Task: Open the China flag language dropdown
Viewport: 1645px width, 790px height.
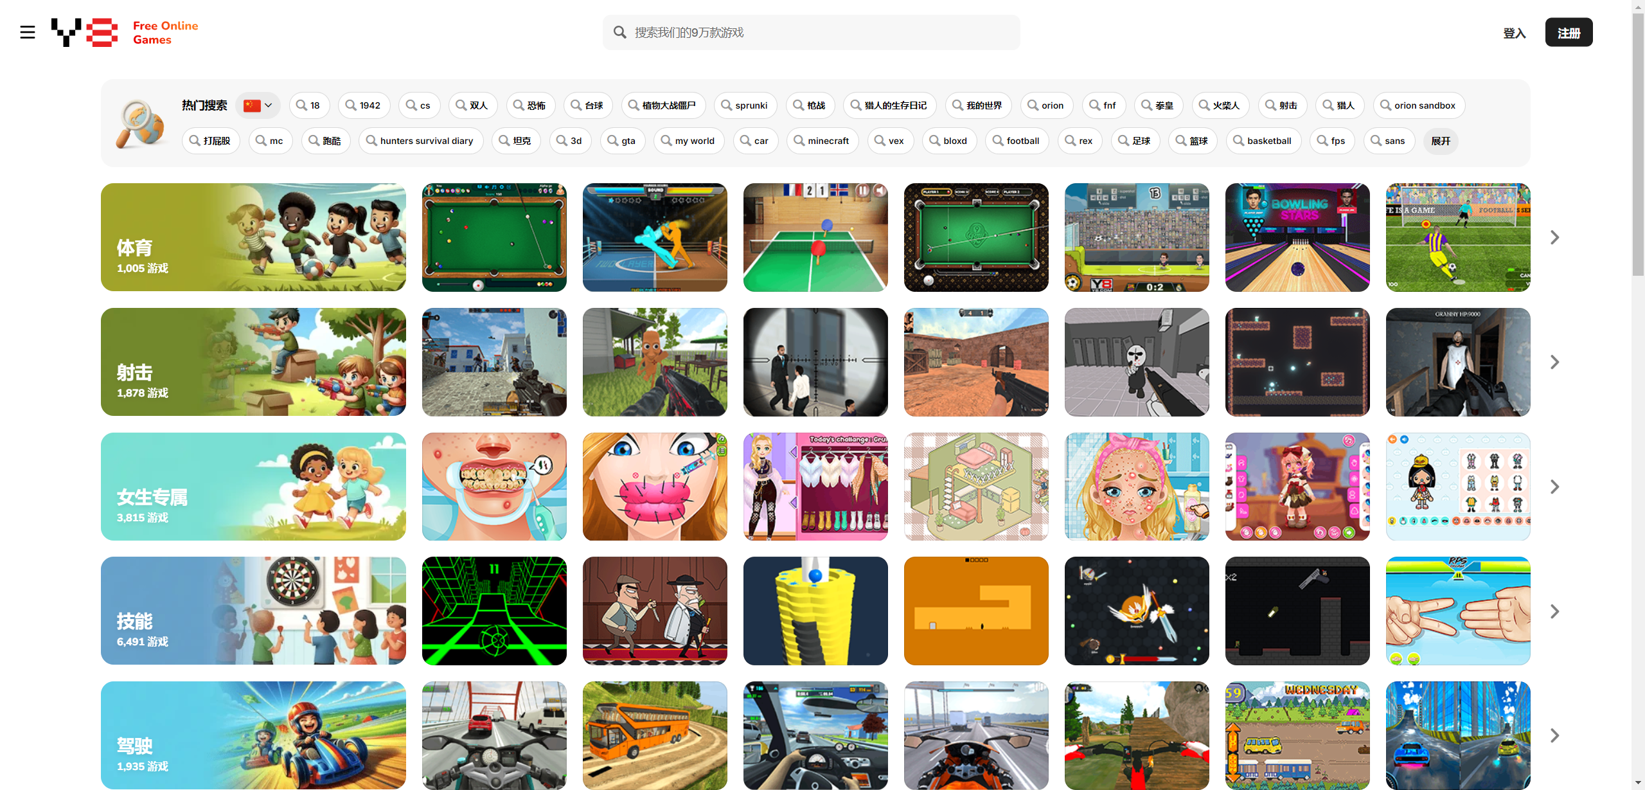Action: tap(258, 105)
